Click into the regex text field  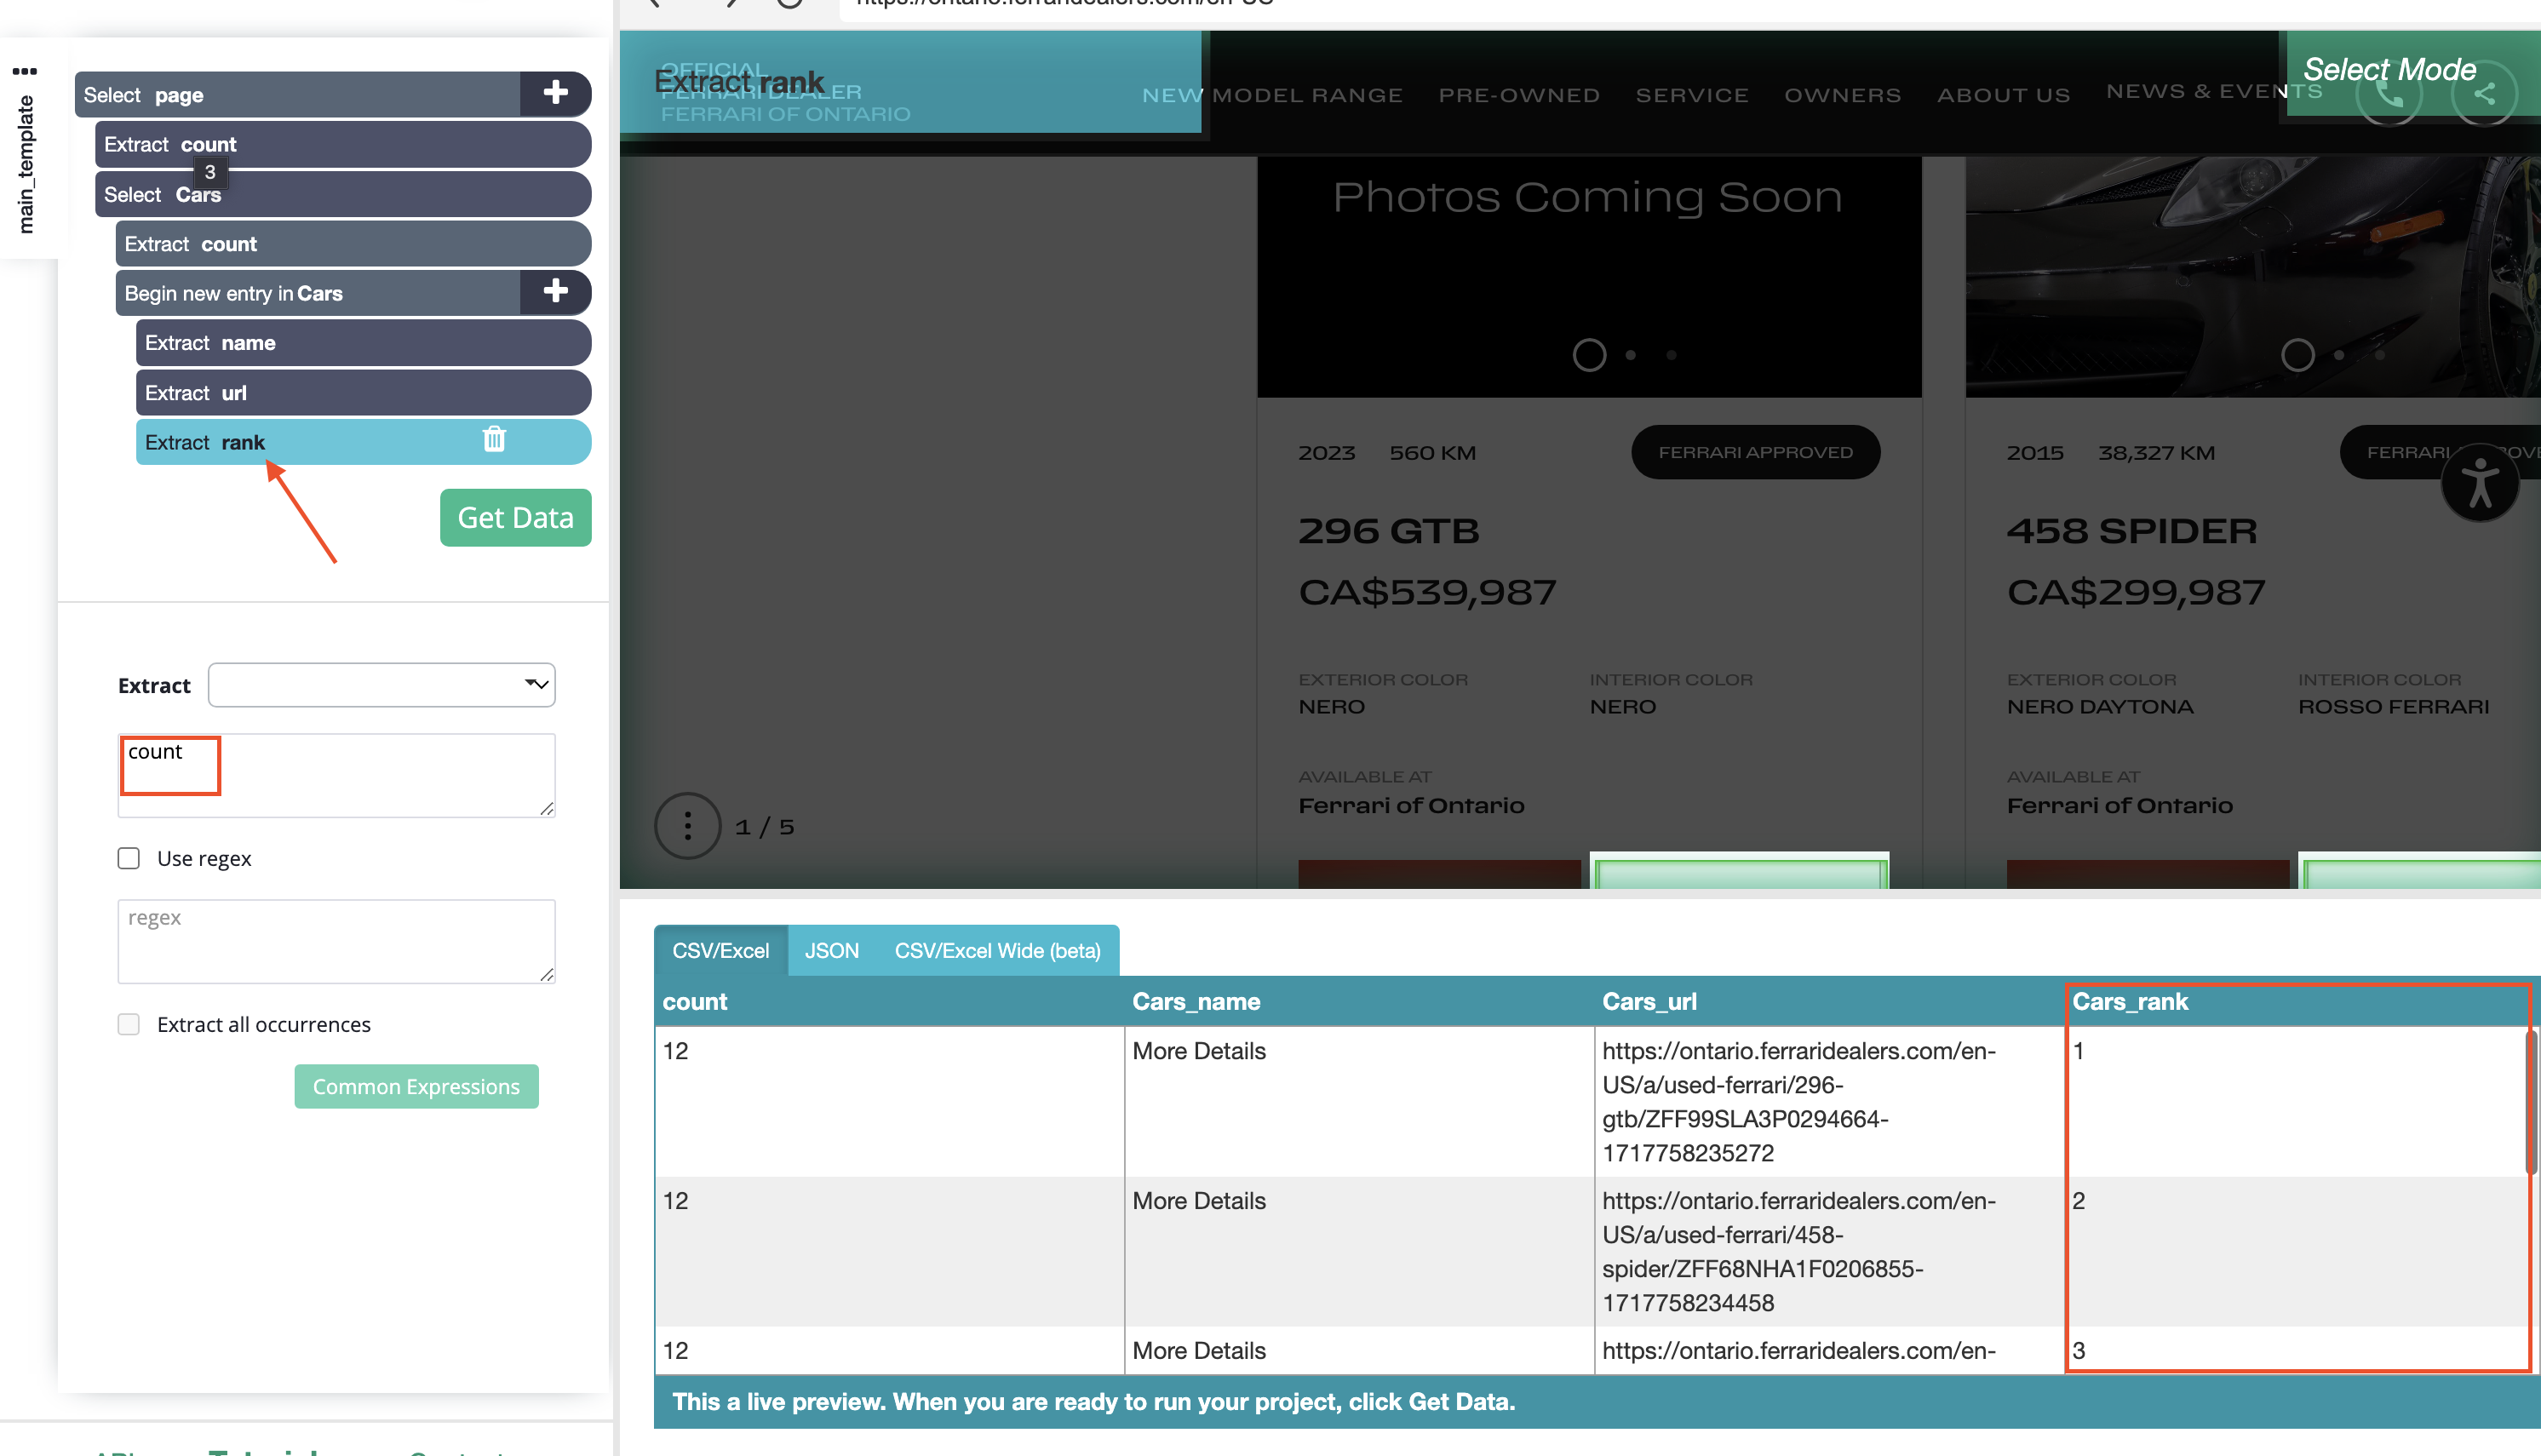336,940
